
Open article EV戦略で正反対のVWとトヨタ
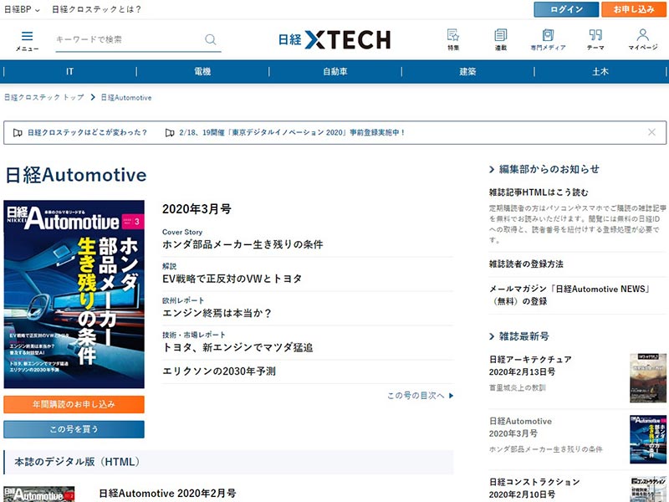coord(232,279)
